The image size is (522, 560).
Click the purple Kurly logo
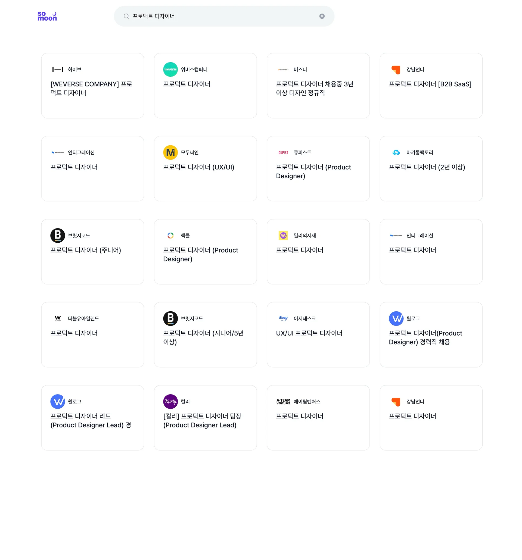(x=170, y=401)
